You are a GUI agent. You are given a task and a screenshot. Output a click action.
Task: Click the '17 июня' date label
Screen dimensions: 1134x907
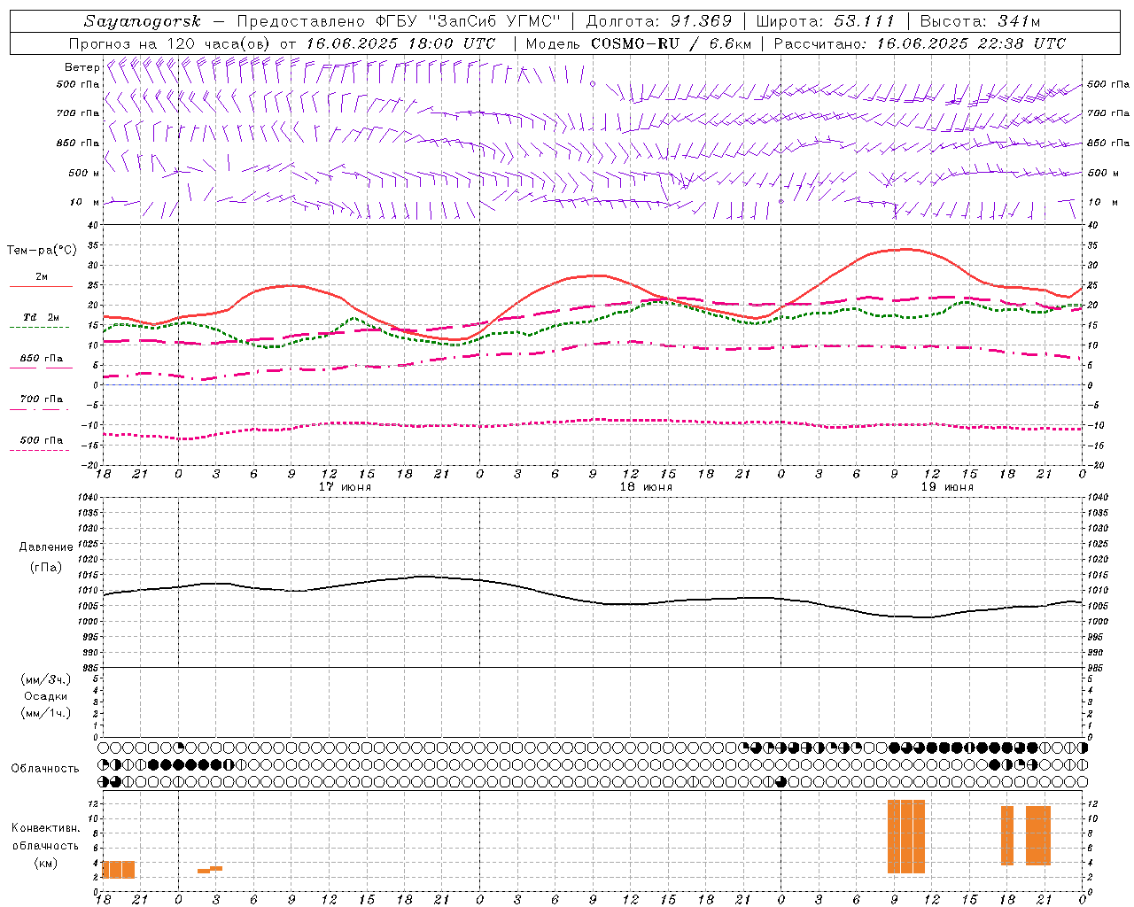346,487
